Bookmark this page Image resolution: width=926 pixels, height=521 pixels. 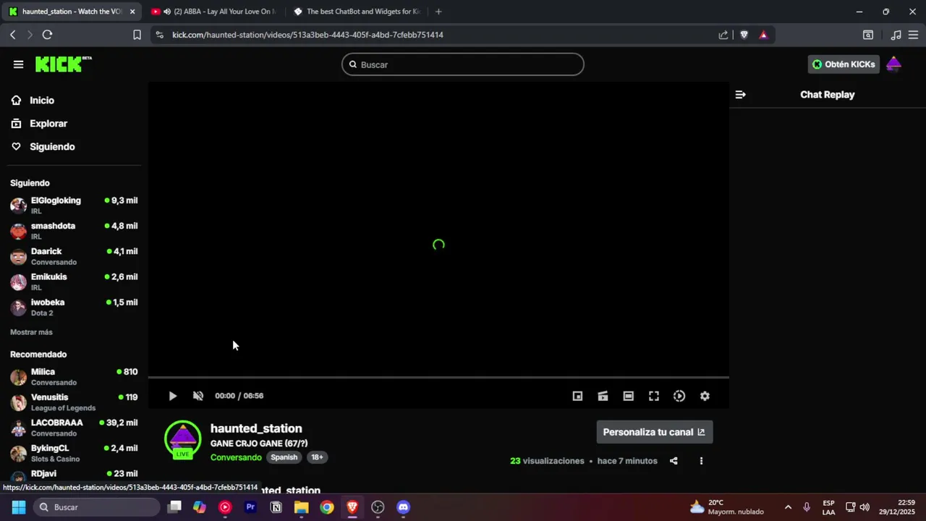point(137,35)
